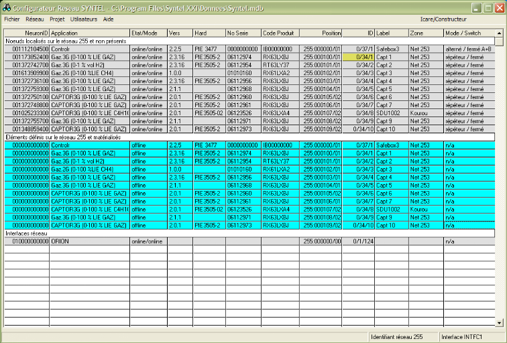Click the NeuronID column header

click(27, 32)
